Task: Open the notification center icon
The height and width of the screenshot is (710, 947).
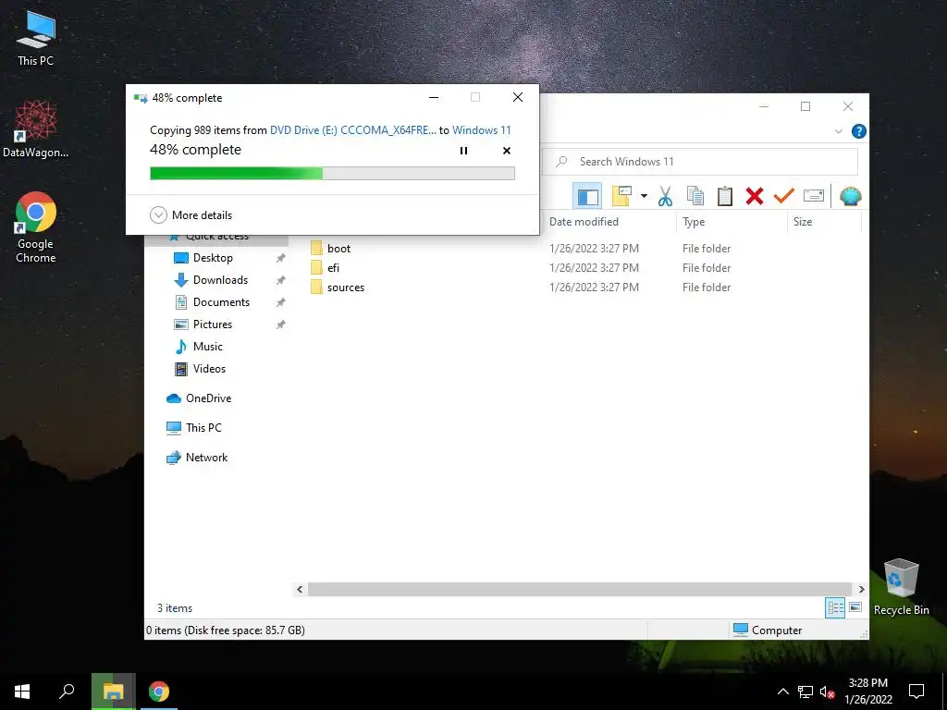Action: coord(916,692)
